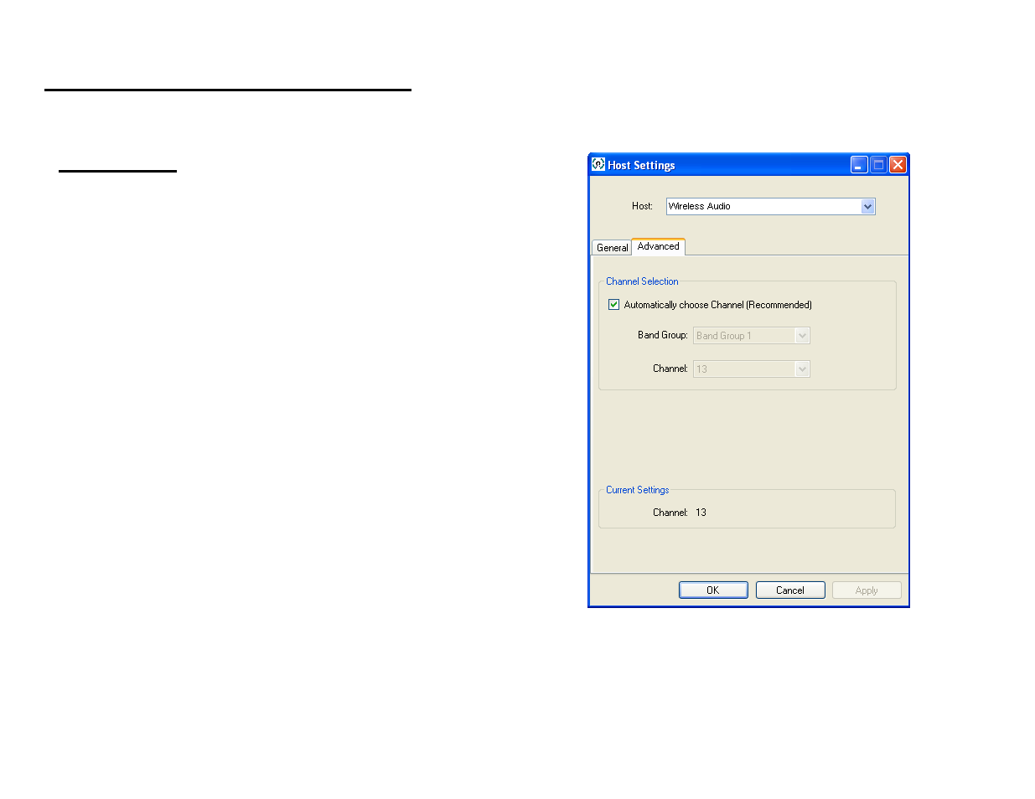Switch to the General tab
The image size is (1035, 799).
tap(612, 248)
